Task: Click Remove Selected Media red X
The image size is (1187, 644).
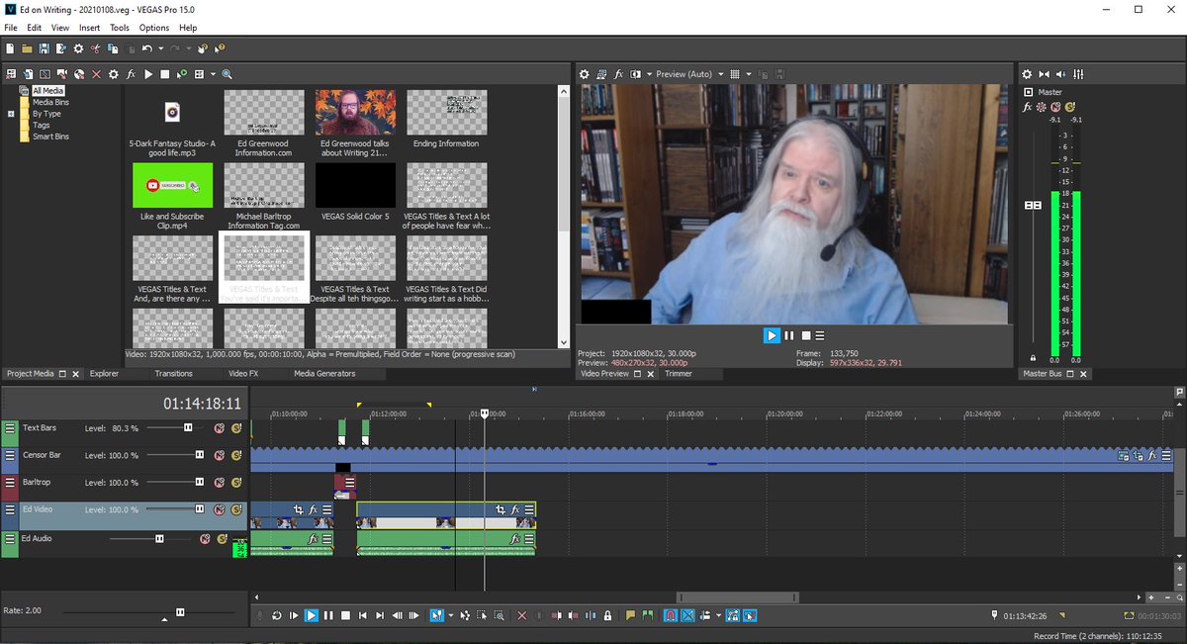Action: 96,74
